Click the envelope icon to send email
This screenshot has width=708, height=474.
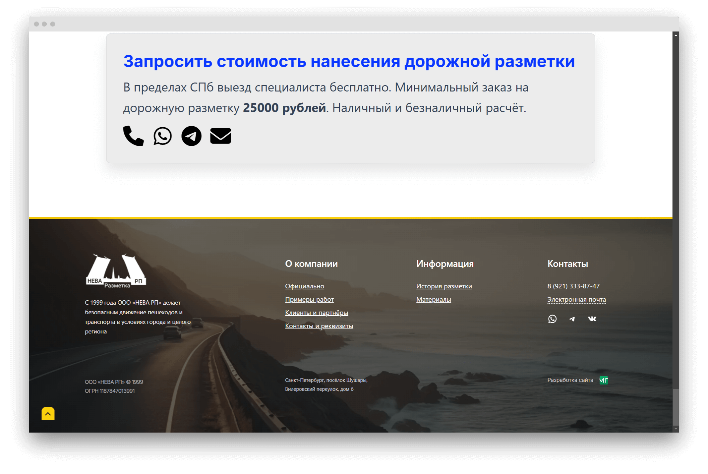point(220,136)
